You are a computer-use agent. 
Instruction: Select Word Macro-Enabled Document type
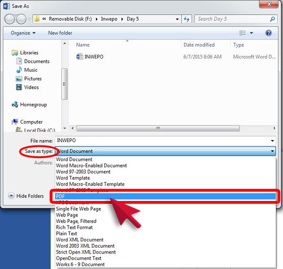pos(166,166)
